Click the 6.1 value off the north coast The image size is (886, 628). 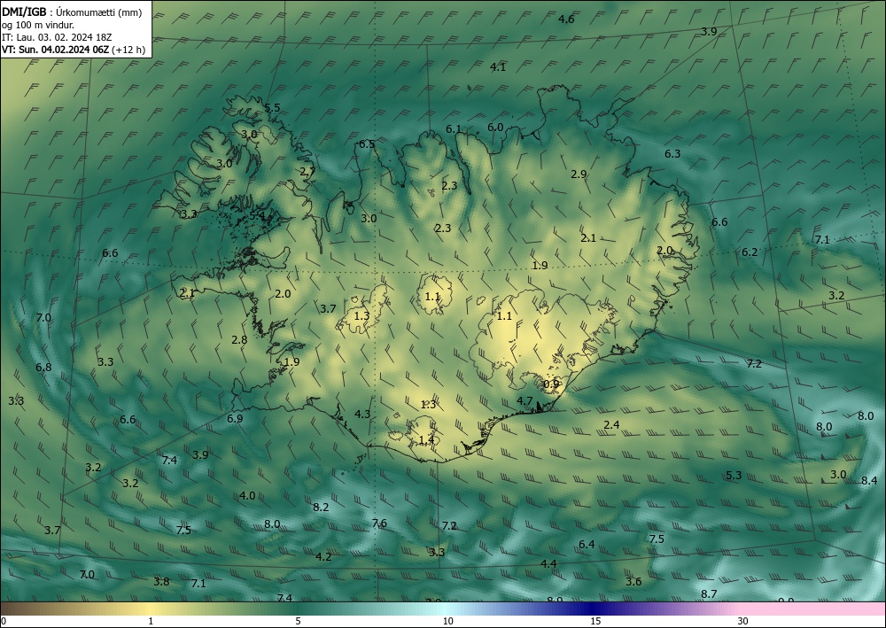(x=454, y=129)
